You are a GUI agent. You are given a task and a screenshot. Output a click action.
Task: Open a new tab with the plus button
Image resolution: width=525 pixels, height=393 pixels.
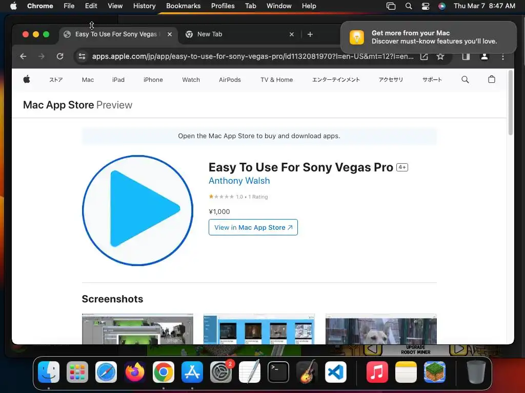310,34
